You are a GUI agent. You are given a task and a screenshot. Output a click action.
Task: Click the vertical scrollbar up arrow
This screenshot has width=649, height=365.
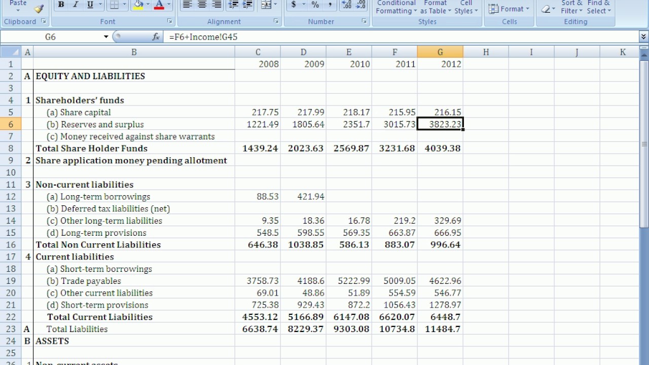(644, 55)
